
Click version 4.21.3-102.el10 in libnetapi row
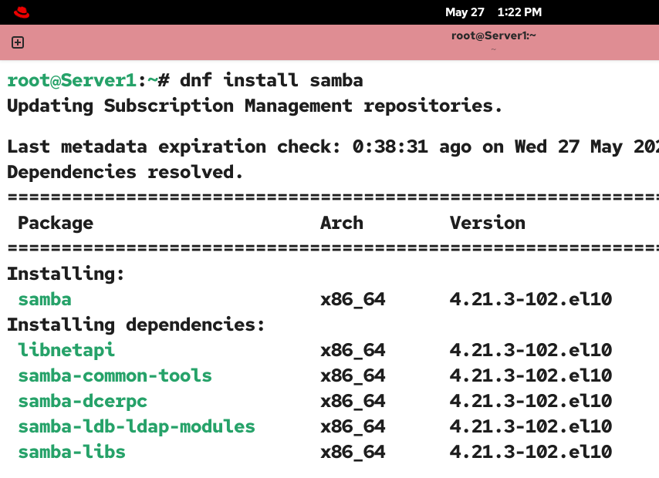(x=531, y=350)
